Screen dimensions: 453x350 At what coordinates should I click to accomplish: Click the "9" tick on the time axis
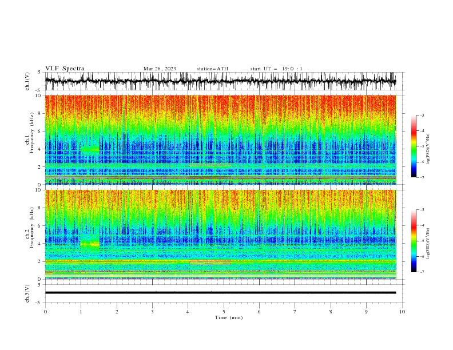pos(366,312)
